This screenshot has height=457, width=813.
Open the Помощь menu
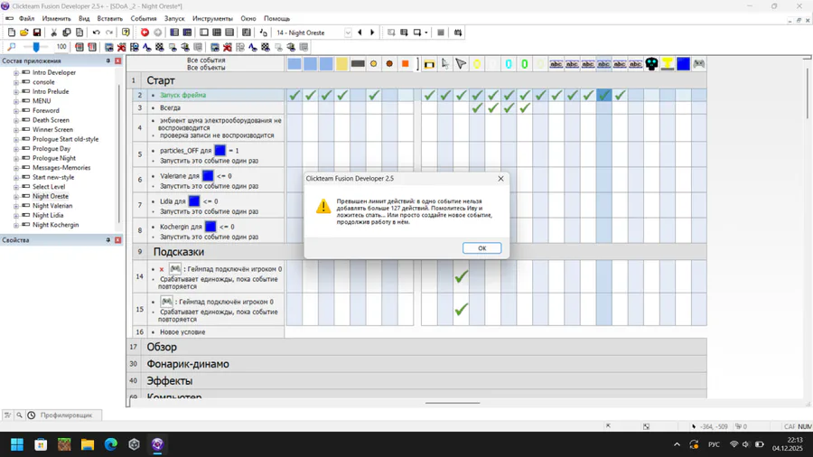tap(277, 19)
